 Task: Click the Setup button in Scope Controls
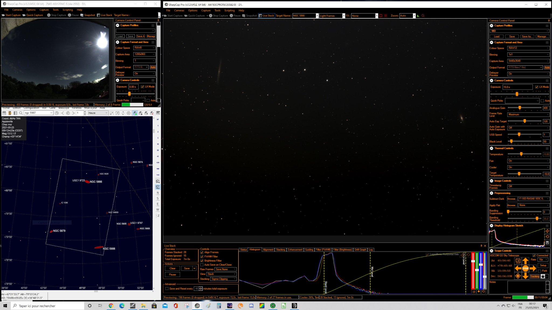pos(543,266)
